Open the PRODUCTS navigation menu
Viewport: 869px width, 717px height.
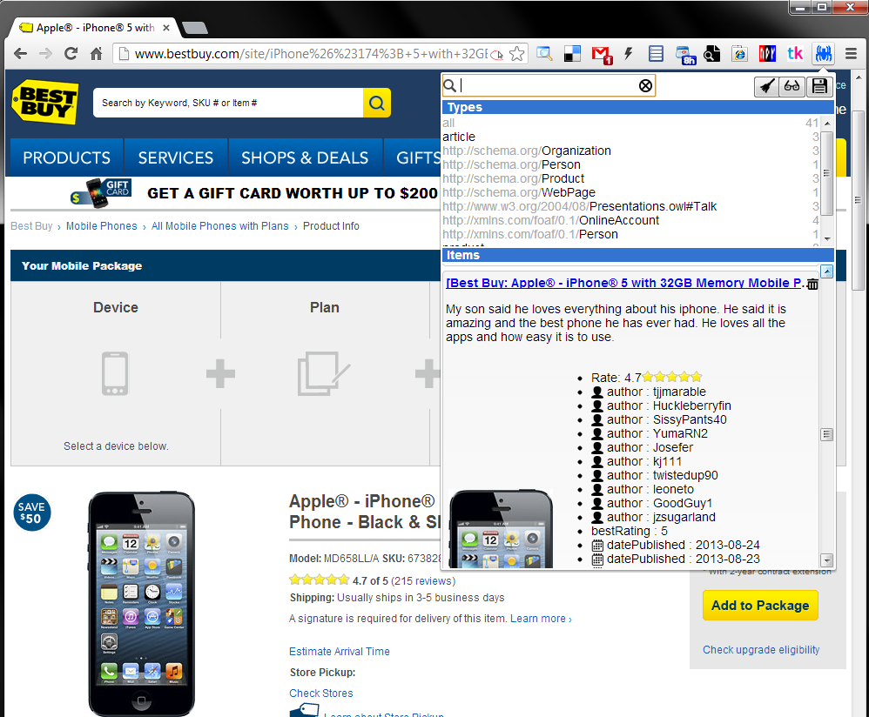66,157
